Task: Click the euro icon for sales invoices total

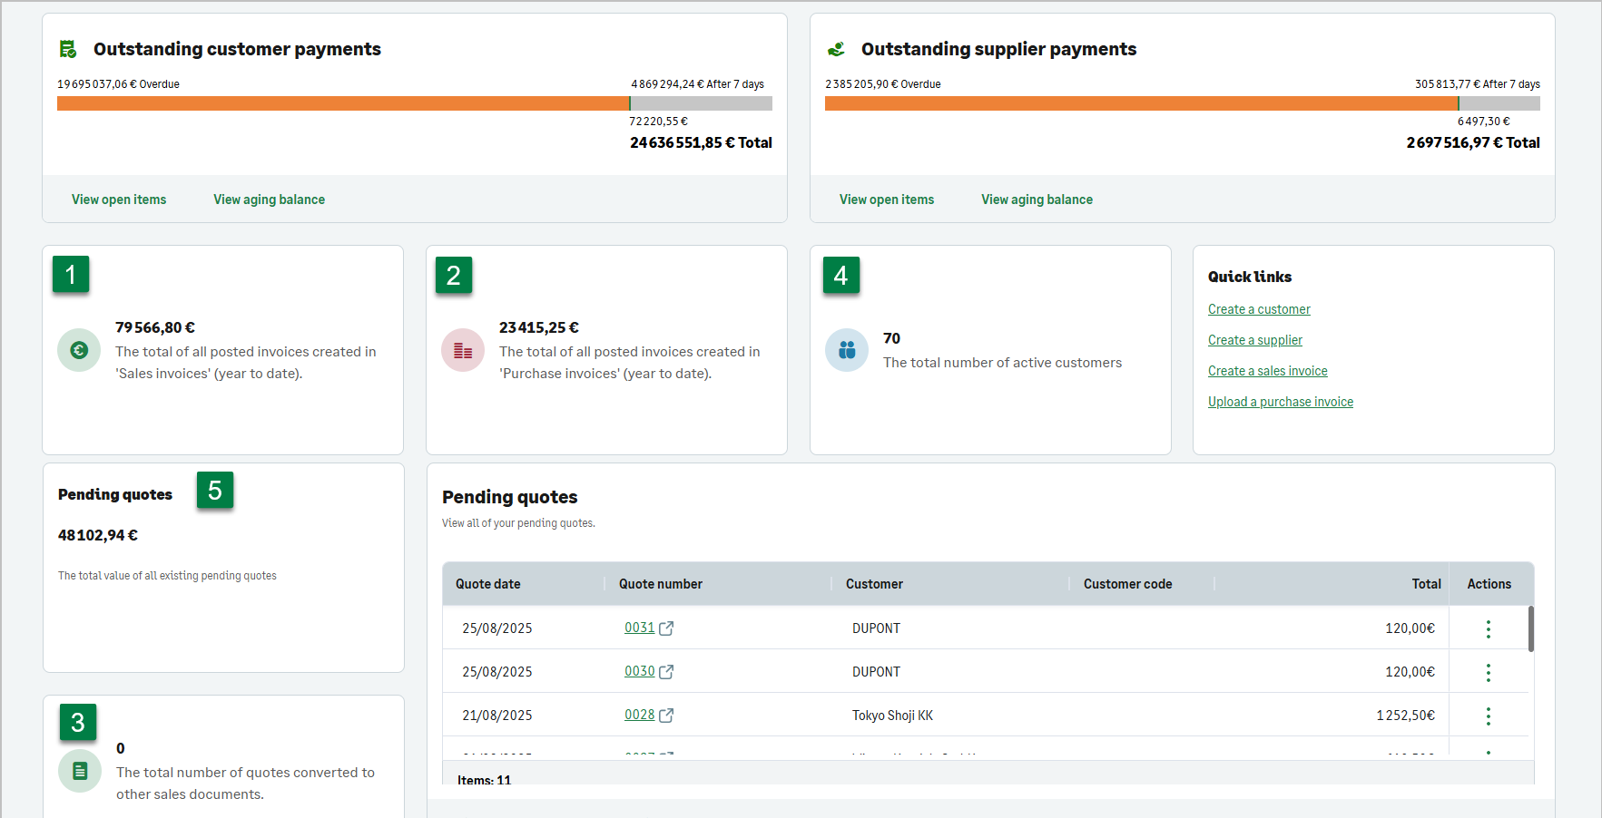Action: [x=79, y=350]
